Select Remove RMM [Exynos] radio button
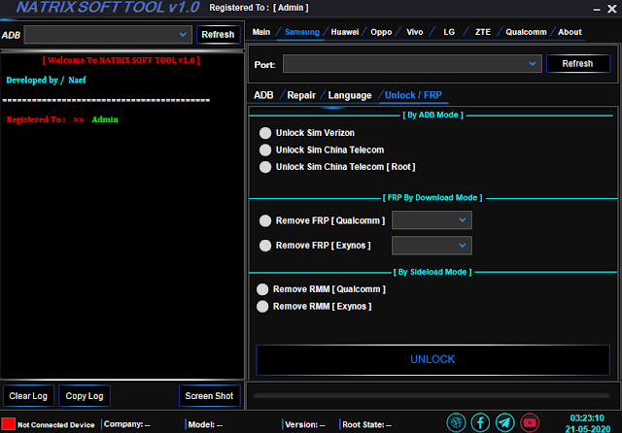The image size is (622, 433). point(262,306)
